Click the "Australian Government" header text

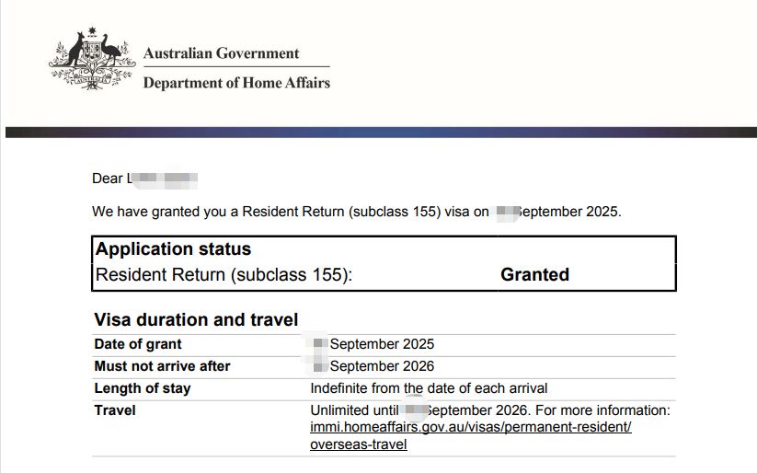tap(221, 53)
